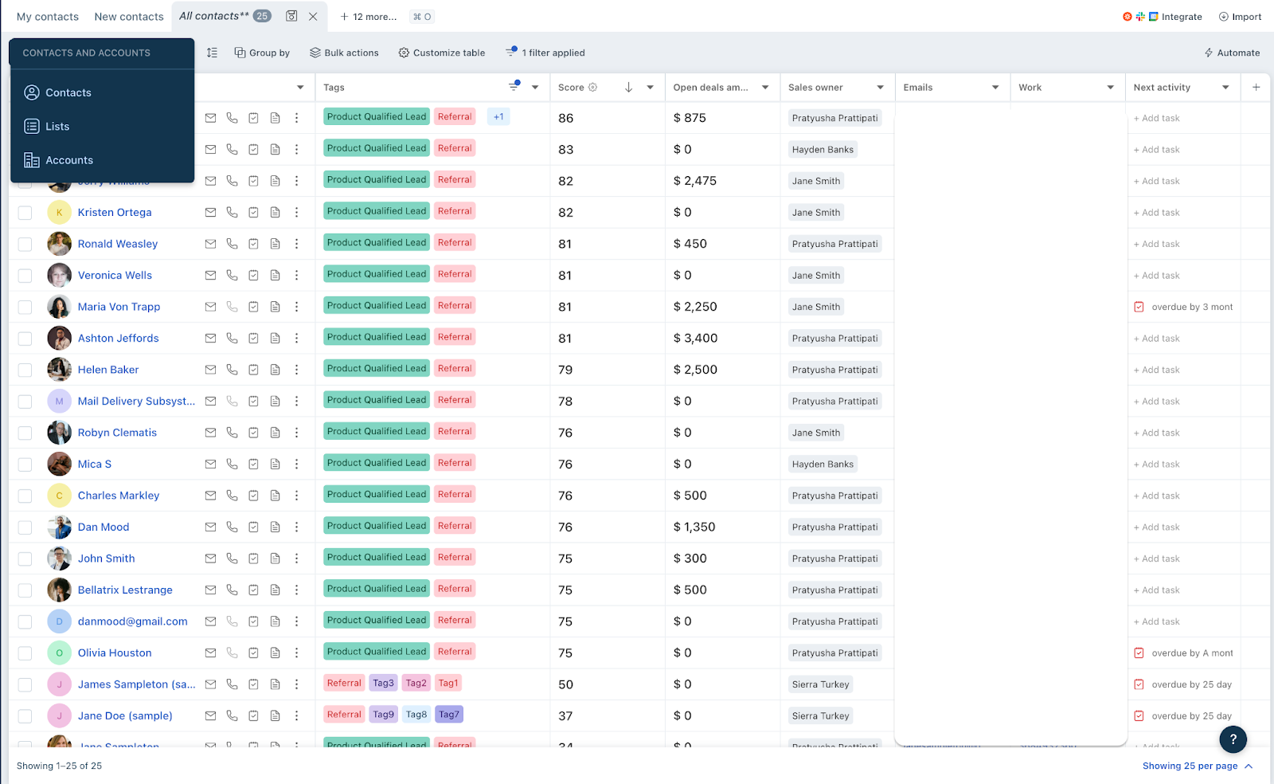This screenshot has width=1274, height=784.
Task: Open the Tags column dropdown arrow
Action: pos(535,88)
